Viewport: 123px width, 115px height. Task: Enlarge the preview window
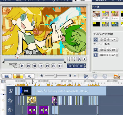click(84, 59)
